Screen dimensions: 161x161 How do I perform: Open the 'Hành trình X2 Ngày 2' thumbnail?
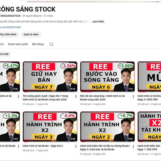107,127
